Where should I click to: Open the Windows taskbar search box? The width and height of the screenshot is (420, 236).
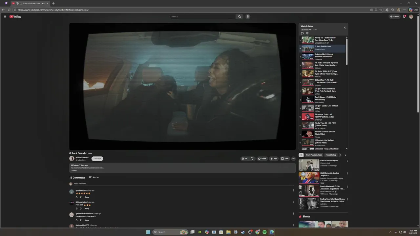point(170,232)
